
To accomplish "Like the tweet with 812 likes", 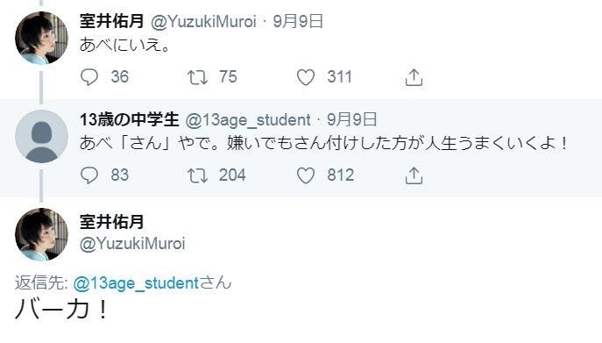I will pos(306,175).
